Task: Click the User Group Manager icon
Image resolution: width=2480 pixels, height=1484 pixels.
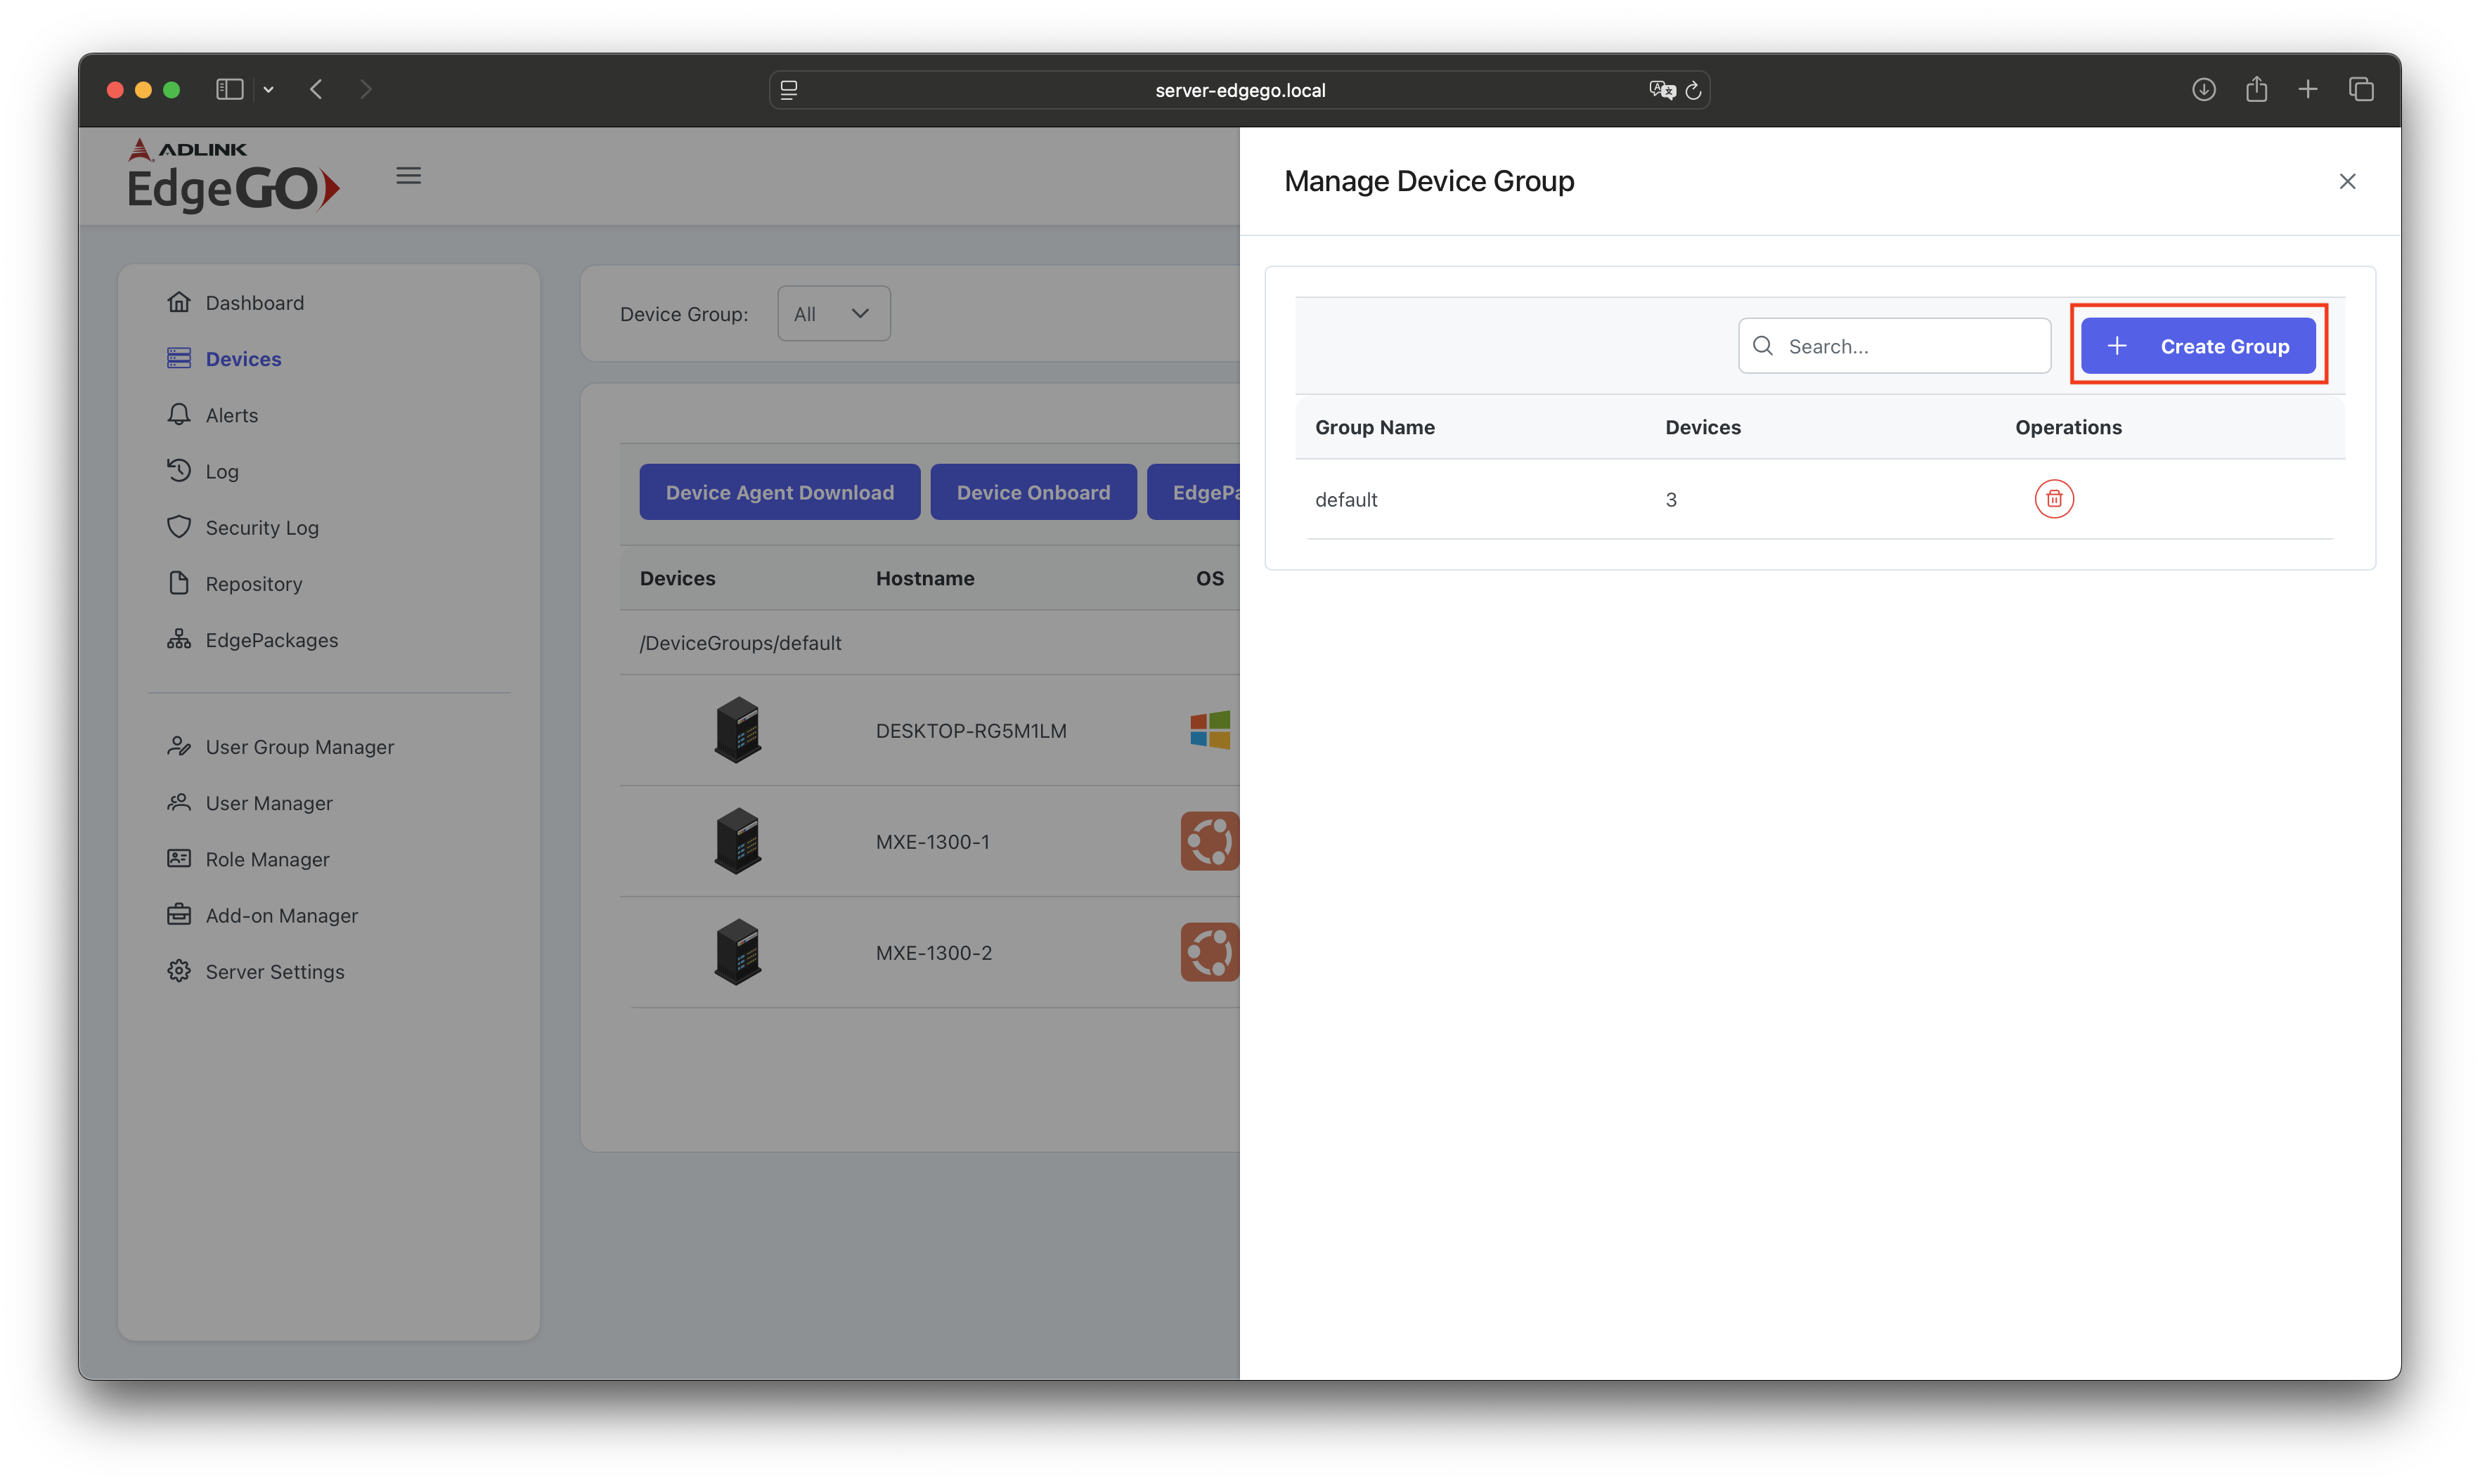Action: tap(178, 745)
